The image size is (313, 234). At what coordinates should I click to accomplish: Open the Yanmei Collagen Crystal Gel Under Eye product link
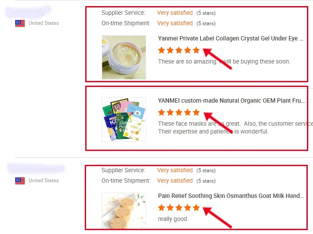click(x=230, y=38)
